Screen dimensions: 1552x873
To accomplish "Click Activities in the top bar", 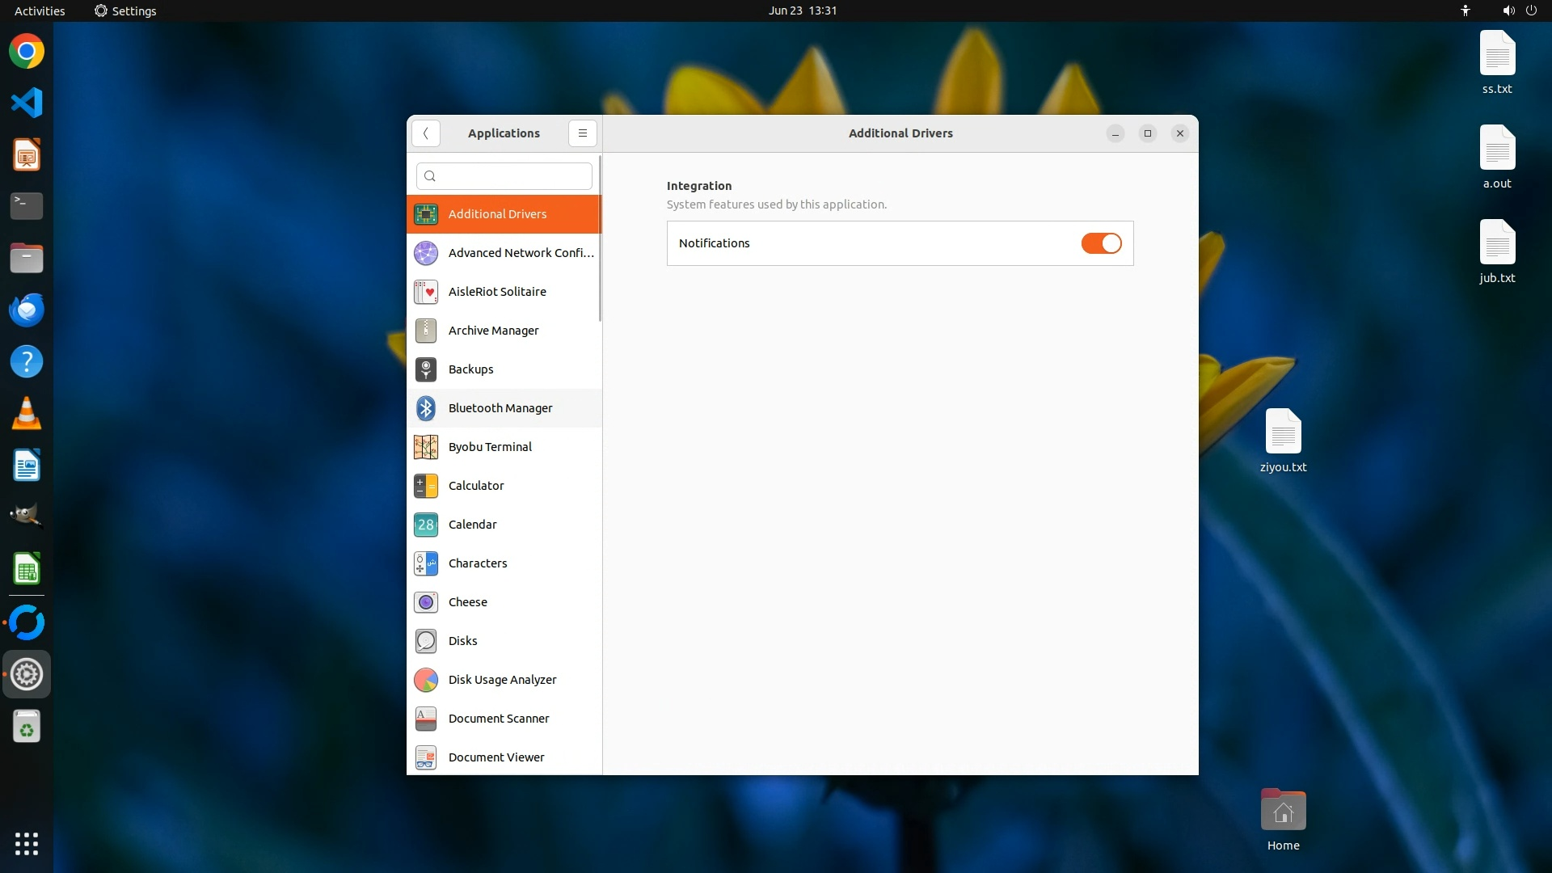I will click(40, 11).
